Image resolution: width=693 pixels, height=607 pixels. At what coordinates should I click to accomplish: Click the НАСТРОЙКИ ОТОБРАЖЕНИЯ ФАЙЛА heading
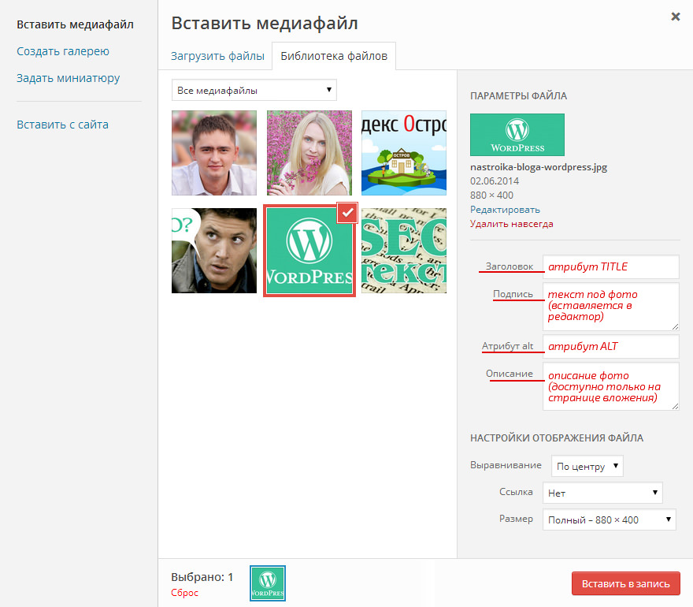click(557, 438)
